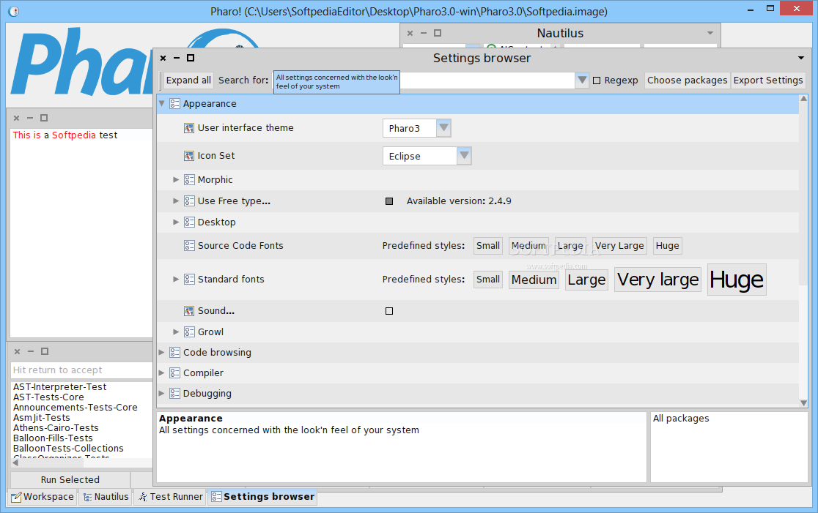Image resolution: width=818 pixels, height=513 pixels.
Task: Set Standard fonts to Very large
Action: 657,280
